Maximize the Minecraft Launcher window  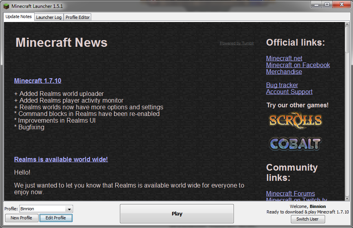pos(327,4)
